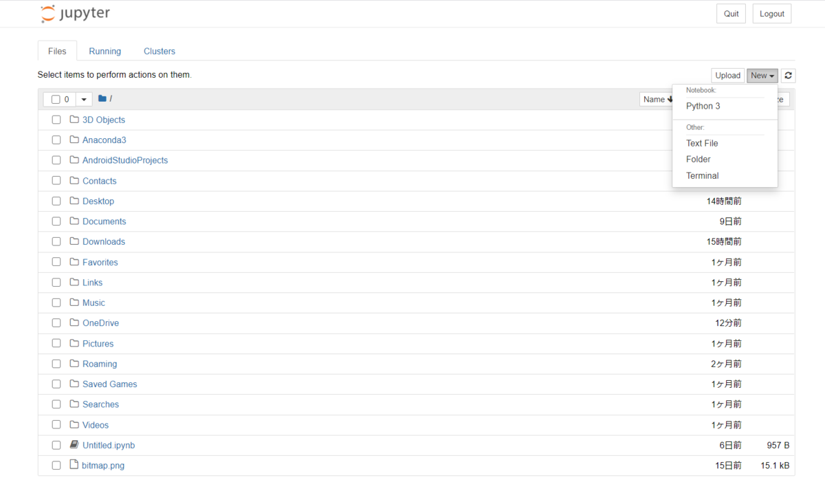Check the box for 3D Objects
Image resolution: width=825 pixels, height=493 pixels.
pyautogui.click(x=56, y=120)
